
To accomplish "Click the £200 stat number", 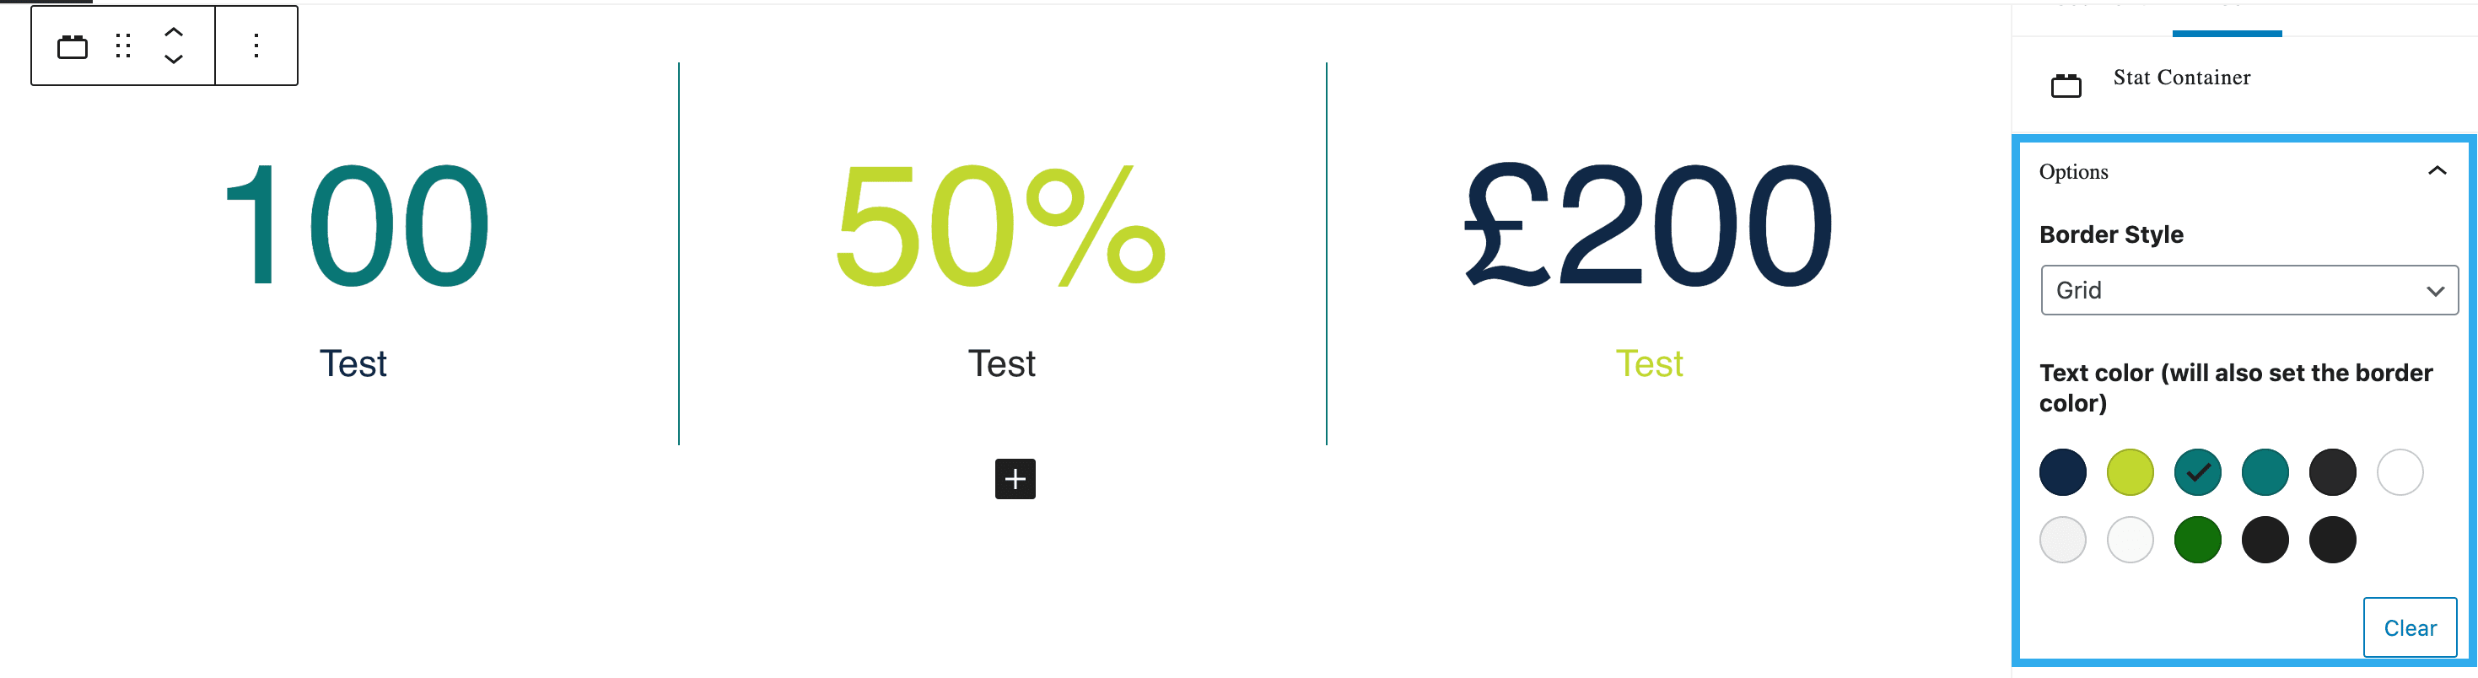I will (1648, 226).
